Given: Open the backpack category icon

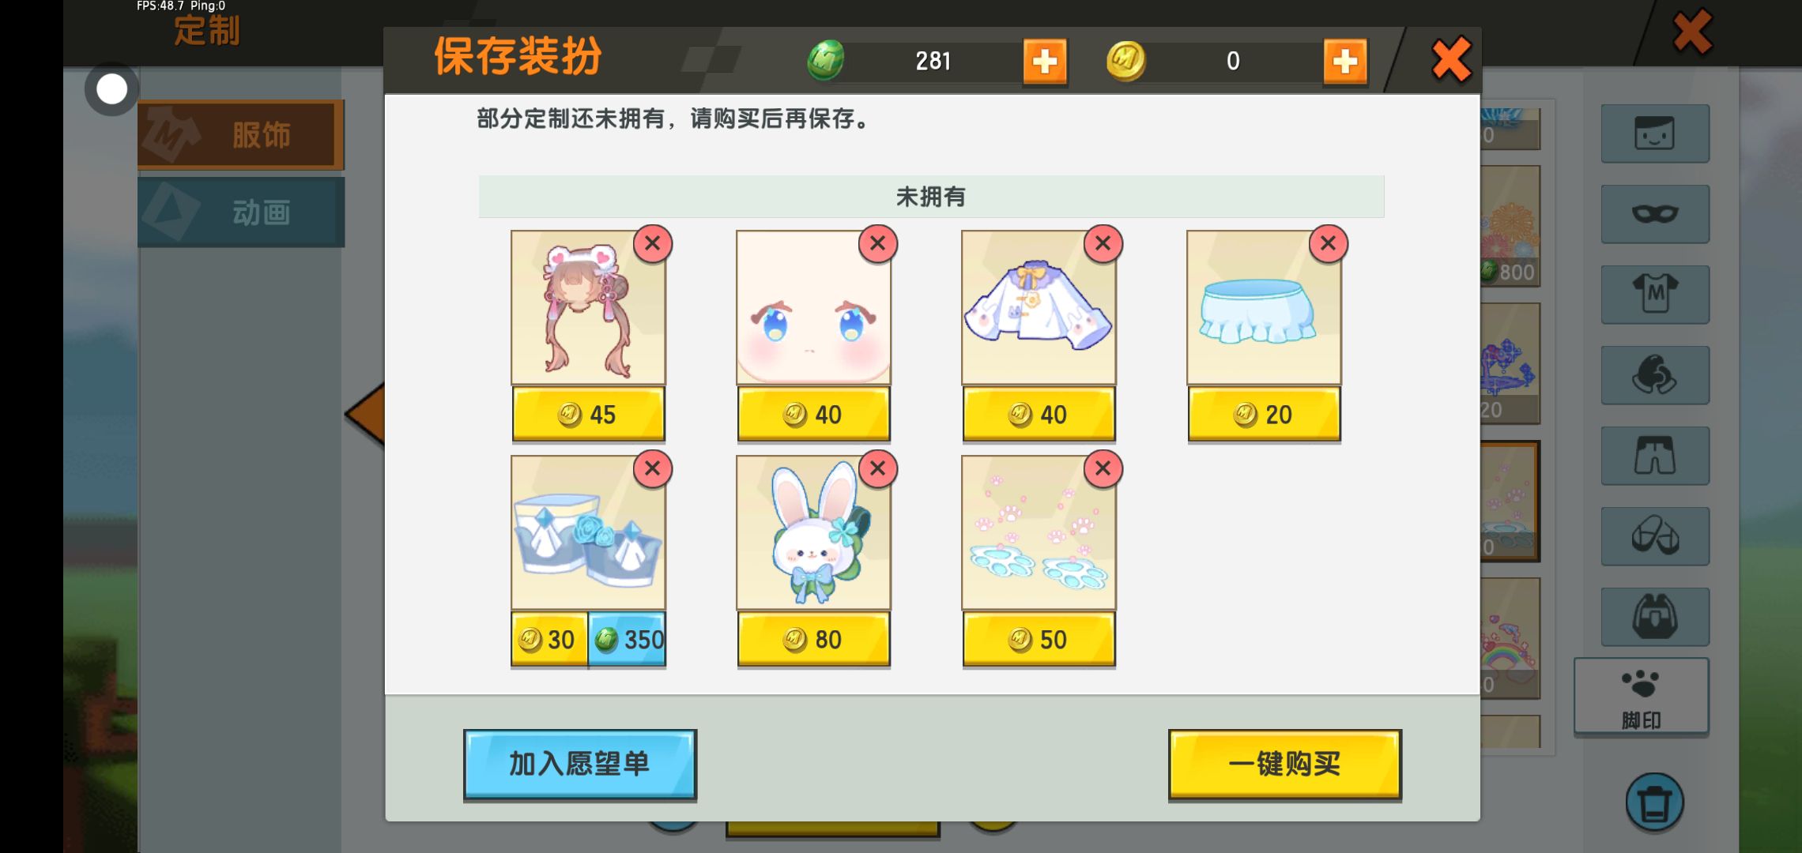Looking at the screenshot, I should point(1655,617).
